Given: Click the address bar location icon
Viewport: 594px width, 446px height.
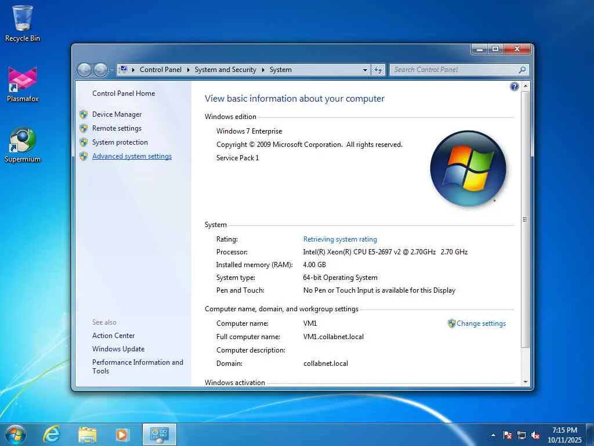Looking at the screenshot, I should (123, 70).
